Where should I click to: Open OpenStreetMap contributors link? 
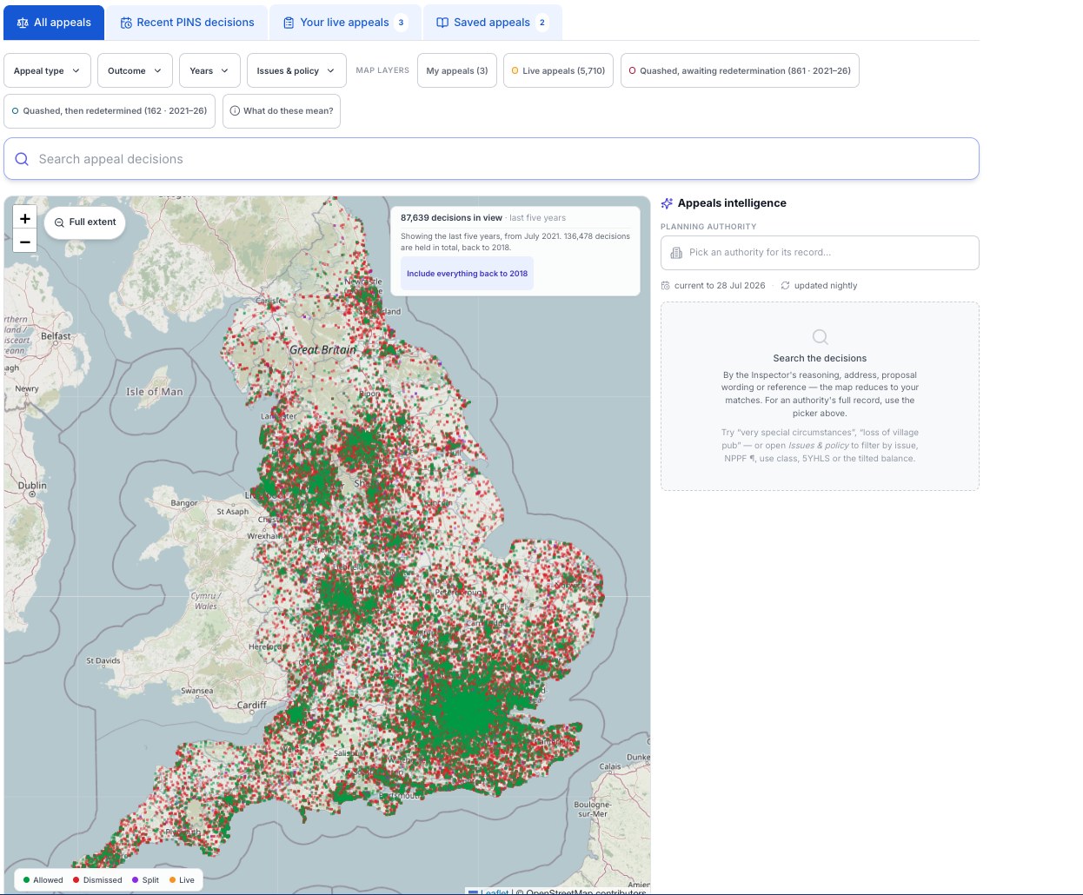coord(586,892)
